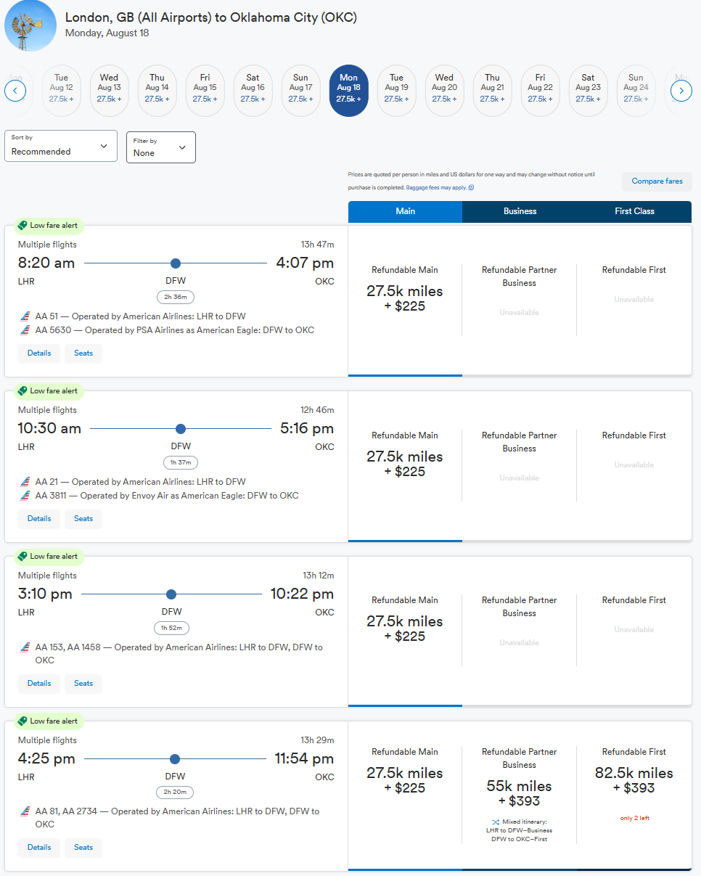This screenshot has width=701, height=876.
Task: Click the 'only 2 left' notice
Action: click(x=634, y=818)
